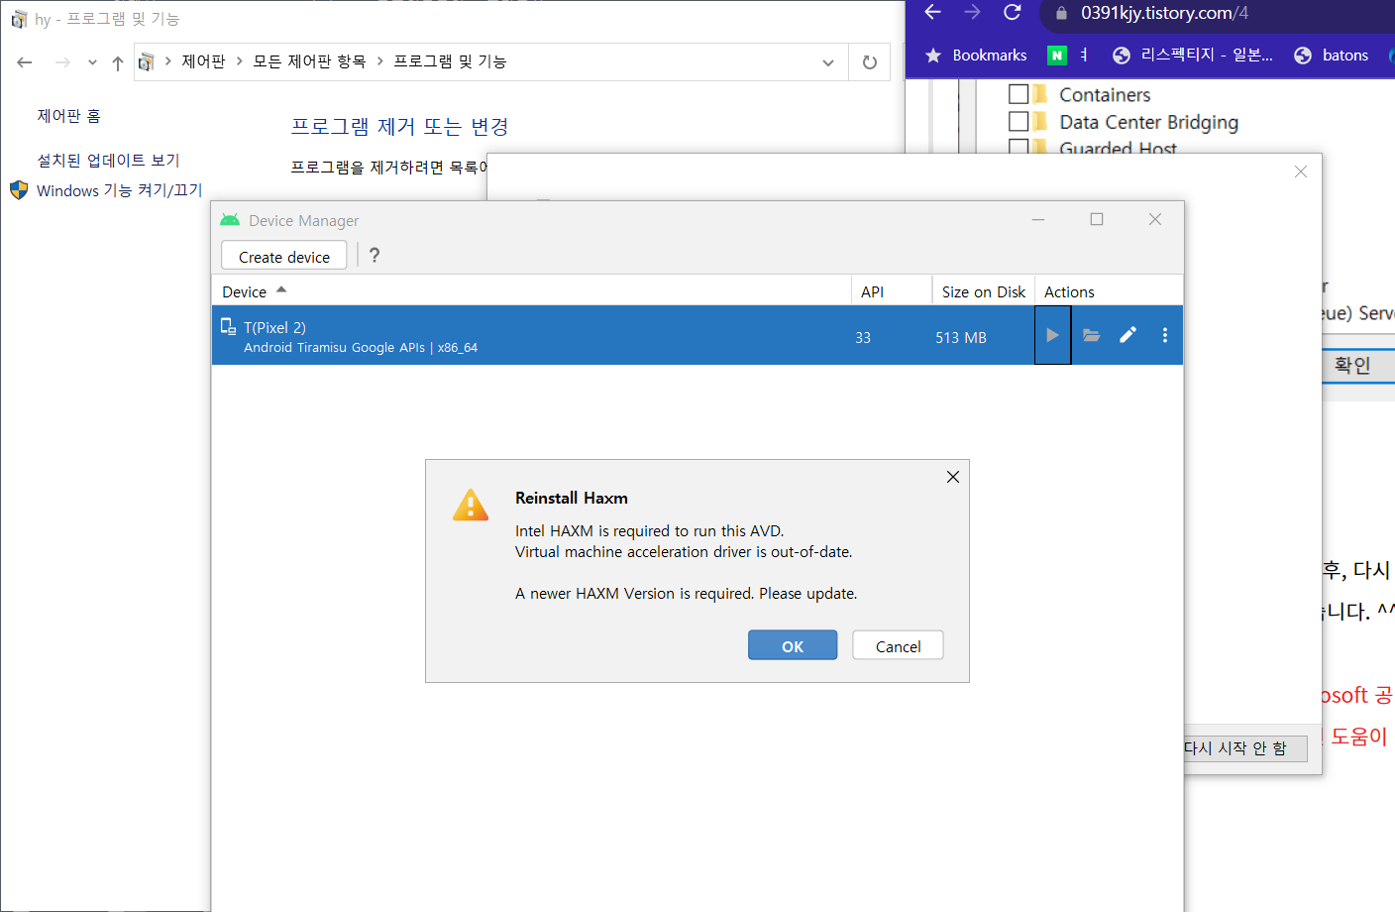This screenshot has height=912, width=1395.
Task: Sort the list by Device column header
Action: tap(530, 291)
